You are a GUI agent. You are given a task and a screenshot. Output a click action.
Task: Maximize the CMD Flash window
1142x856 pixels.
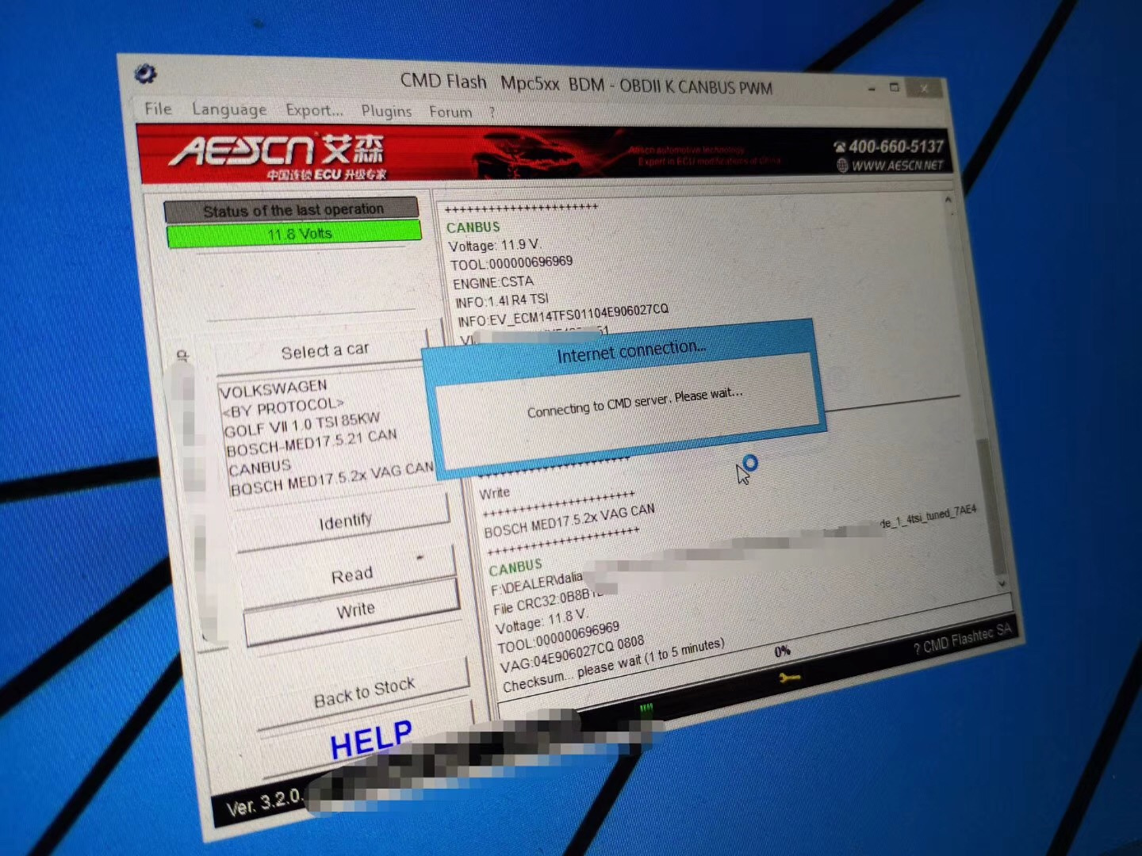tap(895, 87)
